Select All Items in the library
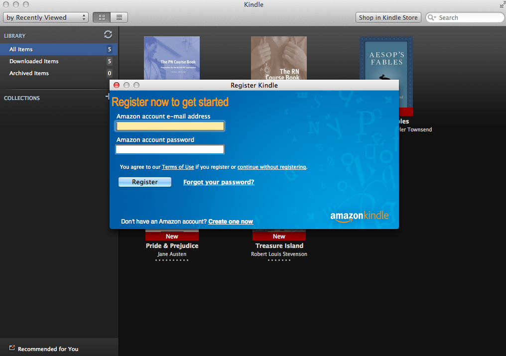The width and height of the screenshot is (506, 356). pos(21,49)
